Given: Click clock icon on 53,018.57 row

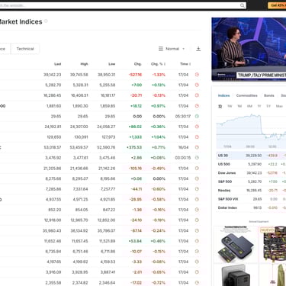Looking at the screenshot, I should point(197,147).
